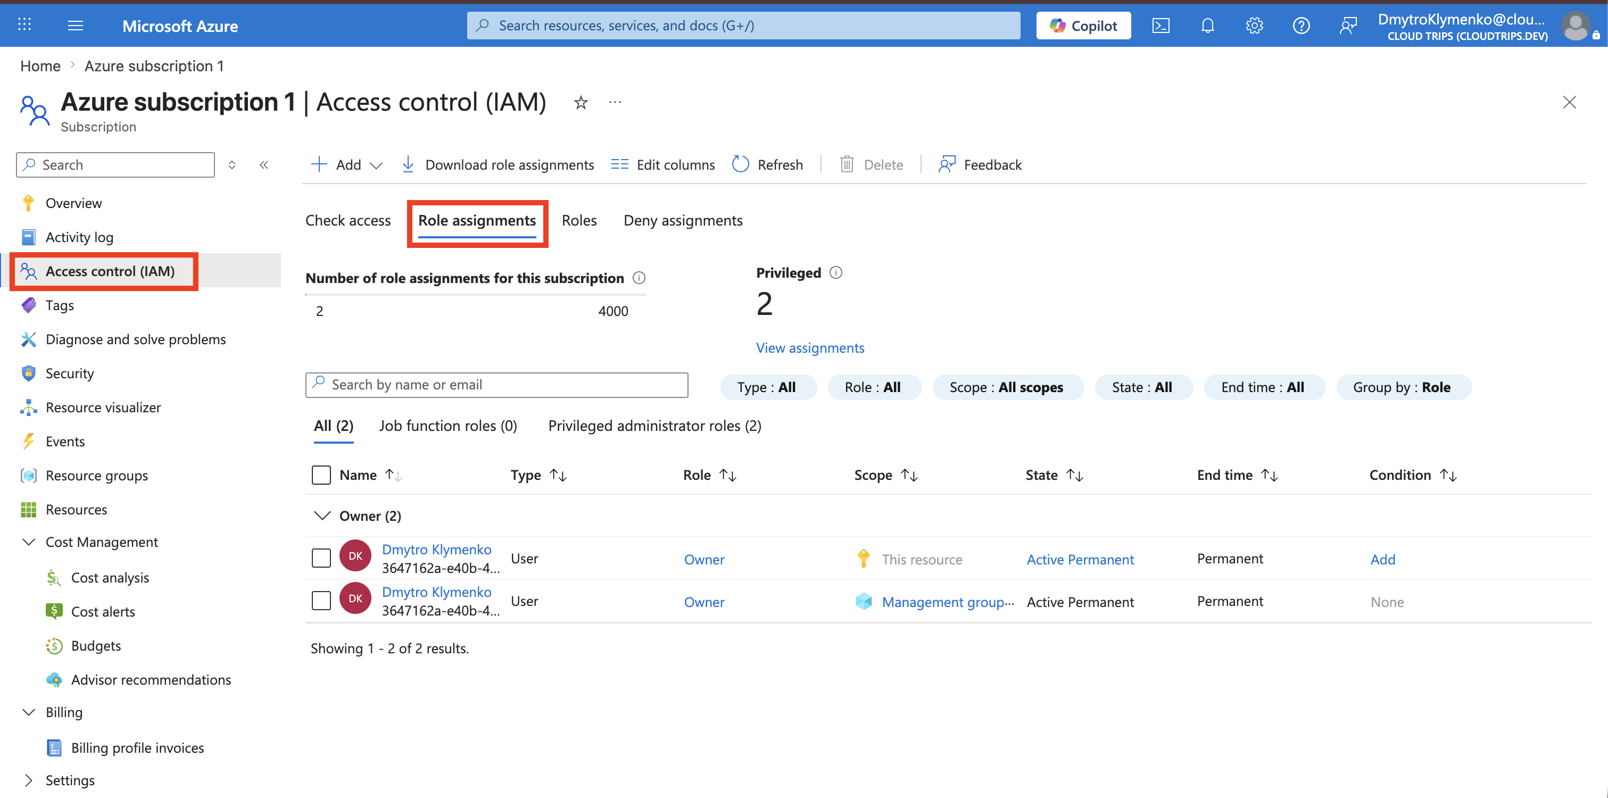Open the Role : All filter
This screenshot has width=1608, height=798.
874,387
